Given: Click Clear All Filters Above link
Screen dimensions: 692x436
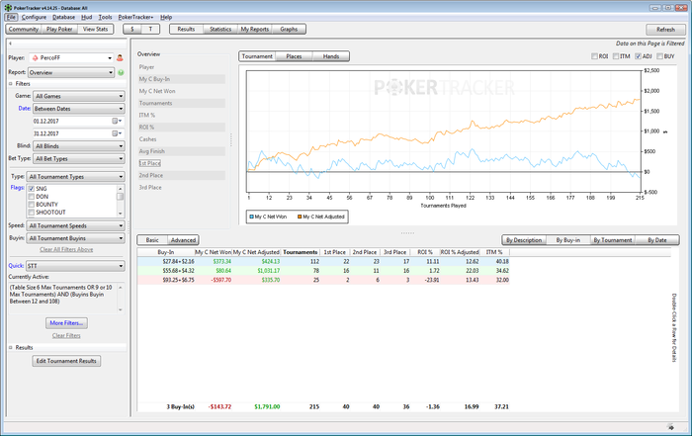Looking at the screenshot, I should tap(66, 250).
